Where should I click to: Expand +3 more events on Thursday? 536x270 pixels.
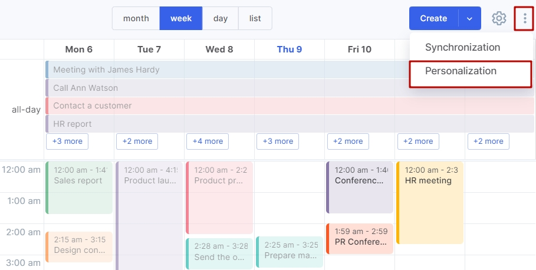click(x=277, y=141)
